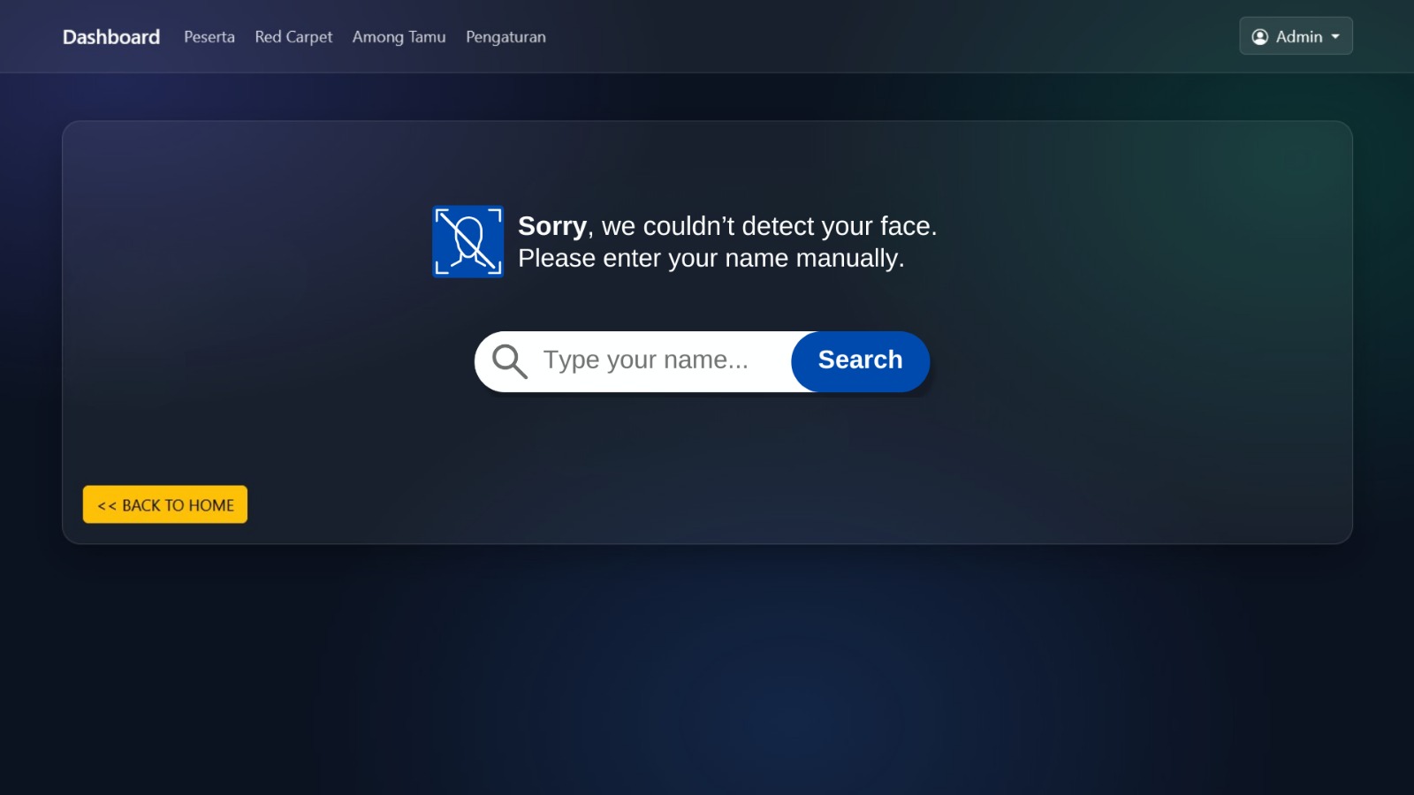Click empty navbar space left of Admin
Image resolution: width=1414 pixels, height=795 pixels.
(x=884, y=36)
